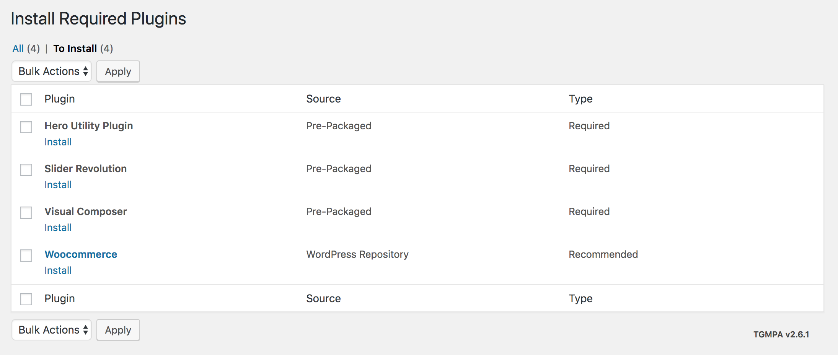Toggle select-all checkbox in table footer

26,299
